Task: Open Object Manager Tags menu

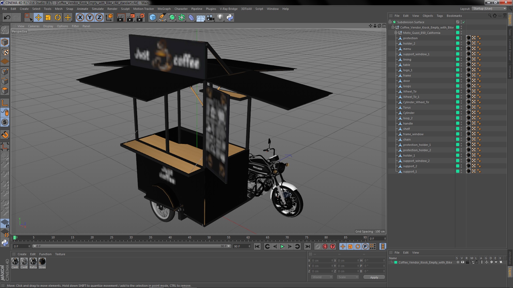Action: coord(440,16)
